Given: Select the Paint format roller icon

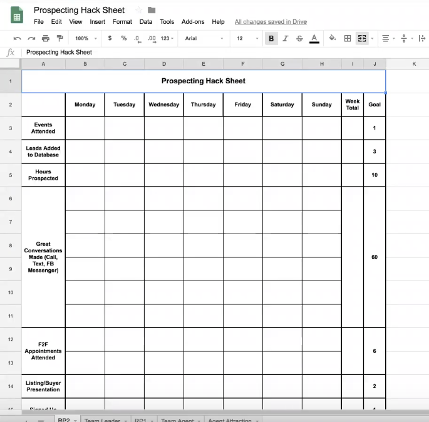Looking at the screenshot, I should coord(59,38).
